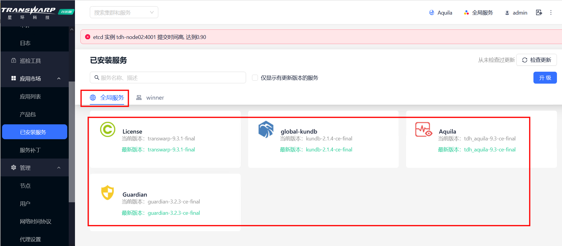
Task: Click the License service name
Action: 132,131
